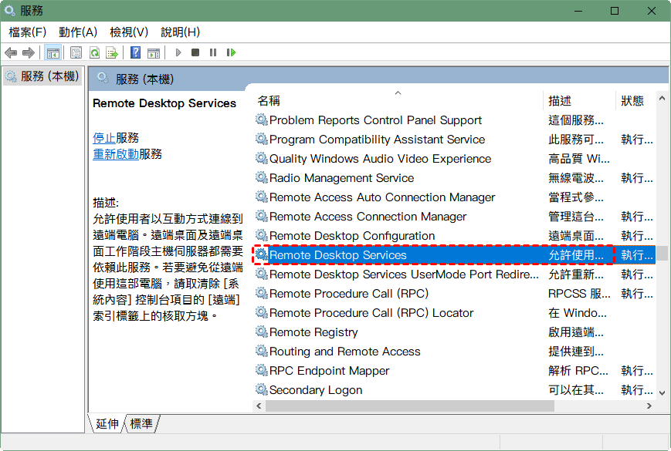Click gear icon beside Problem Reports Control Panel Support

click(262, 119)
